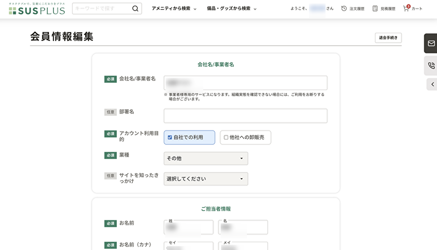Click the order history clock icon
The width and height of the screenshot is (437, 250).
(344, 9)
